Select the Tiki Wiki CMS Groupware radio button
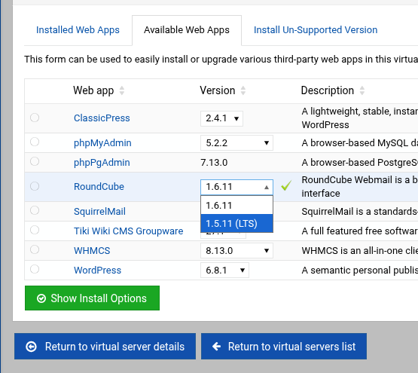Viewport: 418px width, 373px height. 35,230
